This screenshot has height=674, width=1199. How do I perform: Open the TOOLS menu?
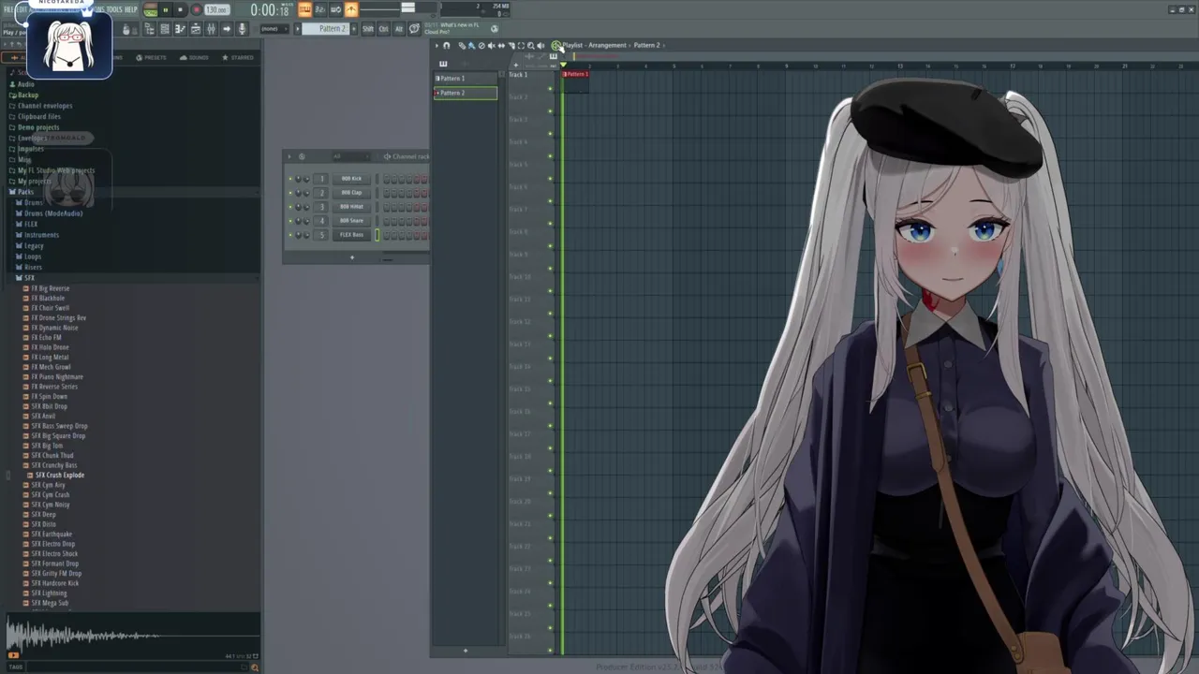[113, 9]
